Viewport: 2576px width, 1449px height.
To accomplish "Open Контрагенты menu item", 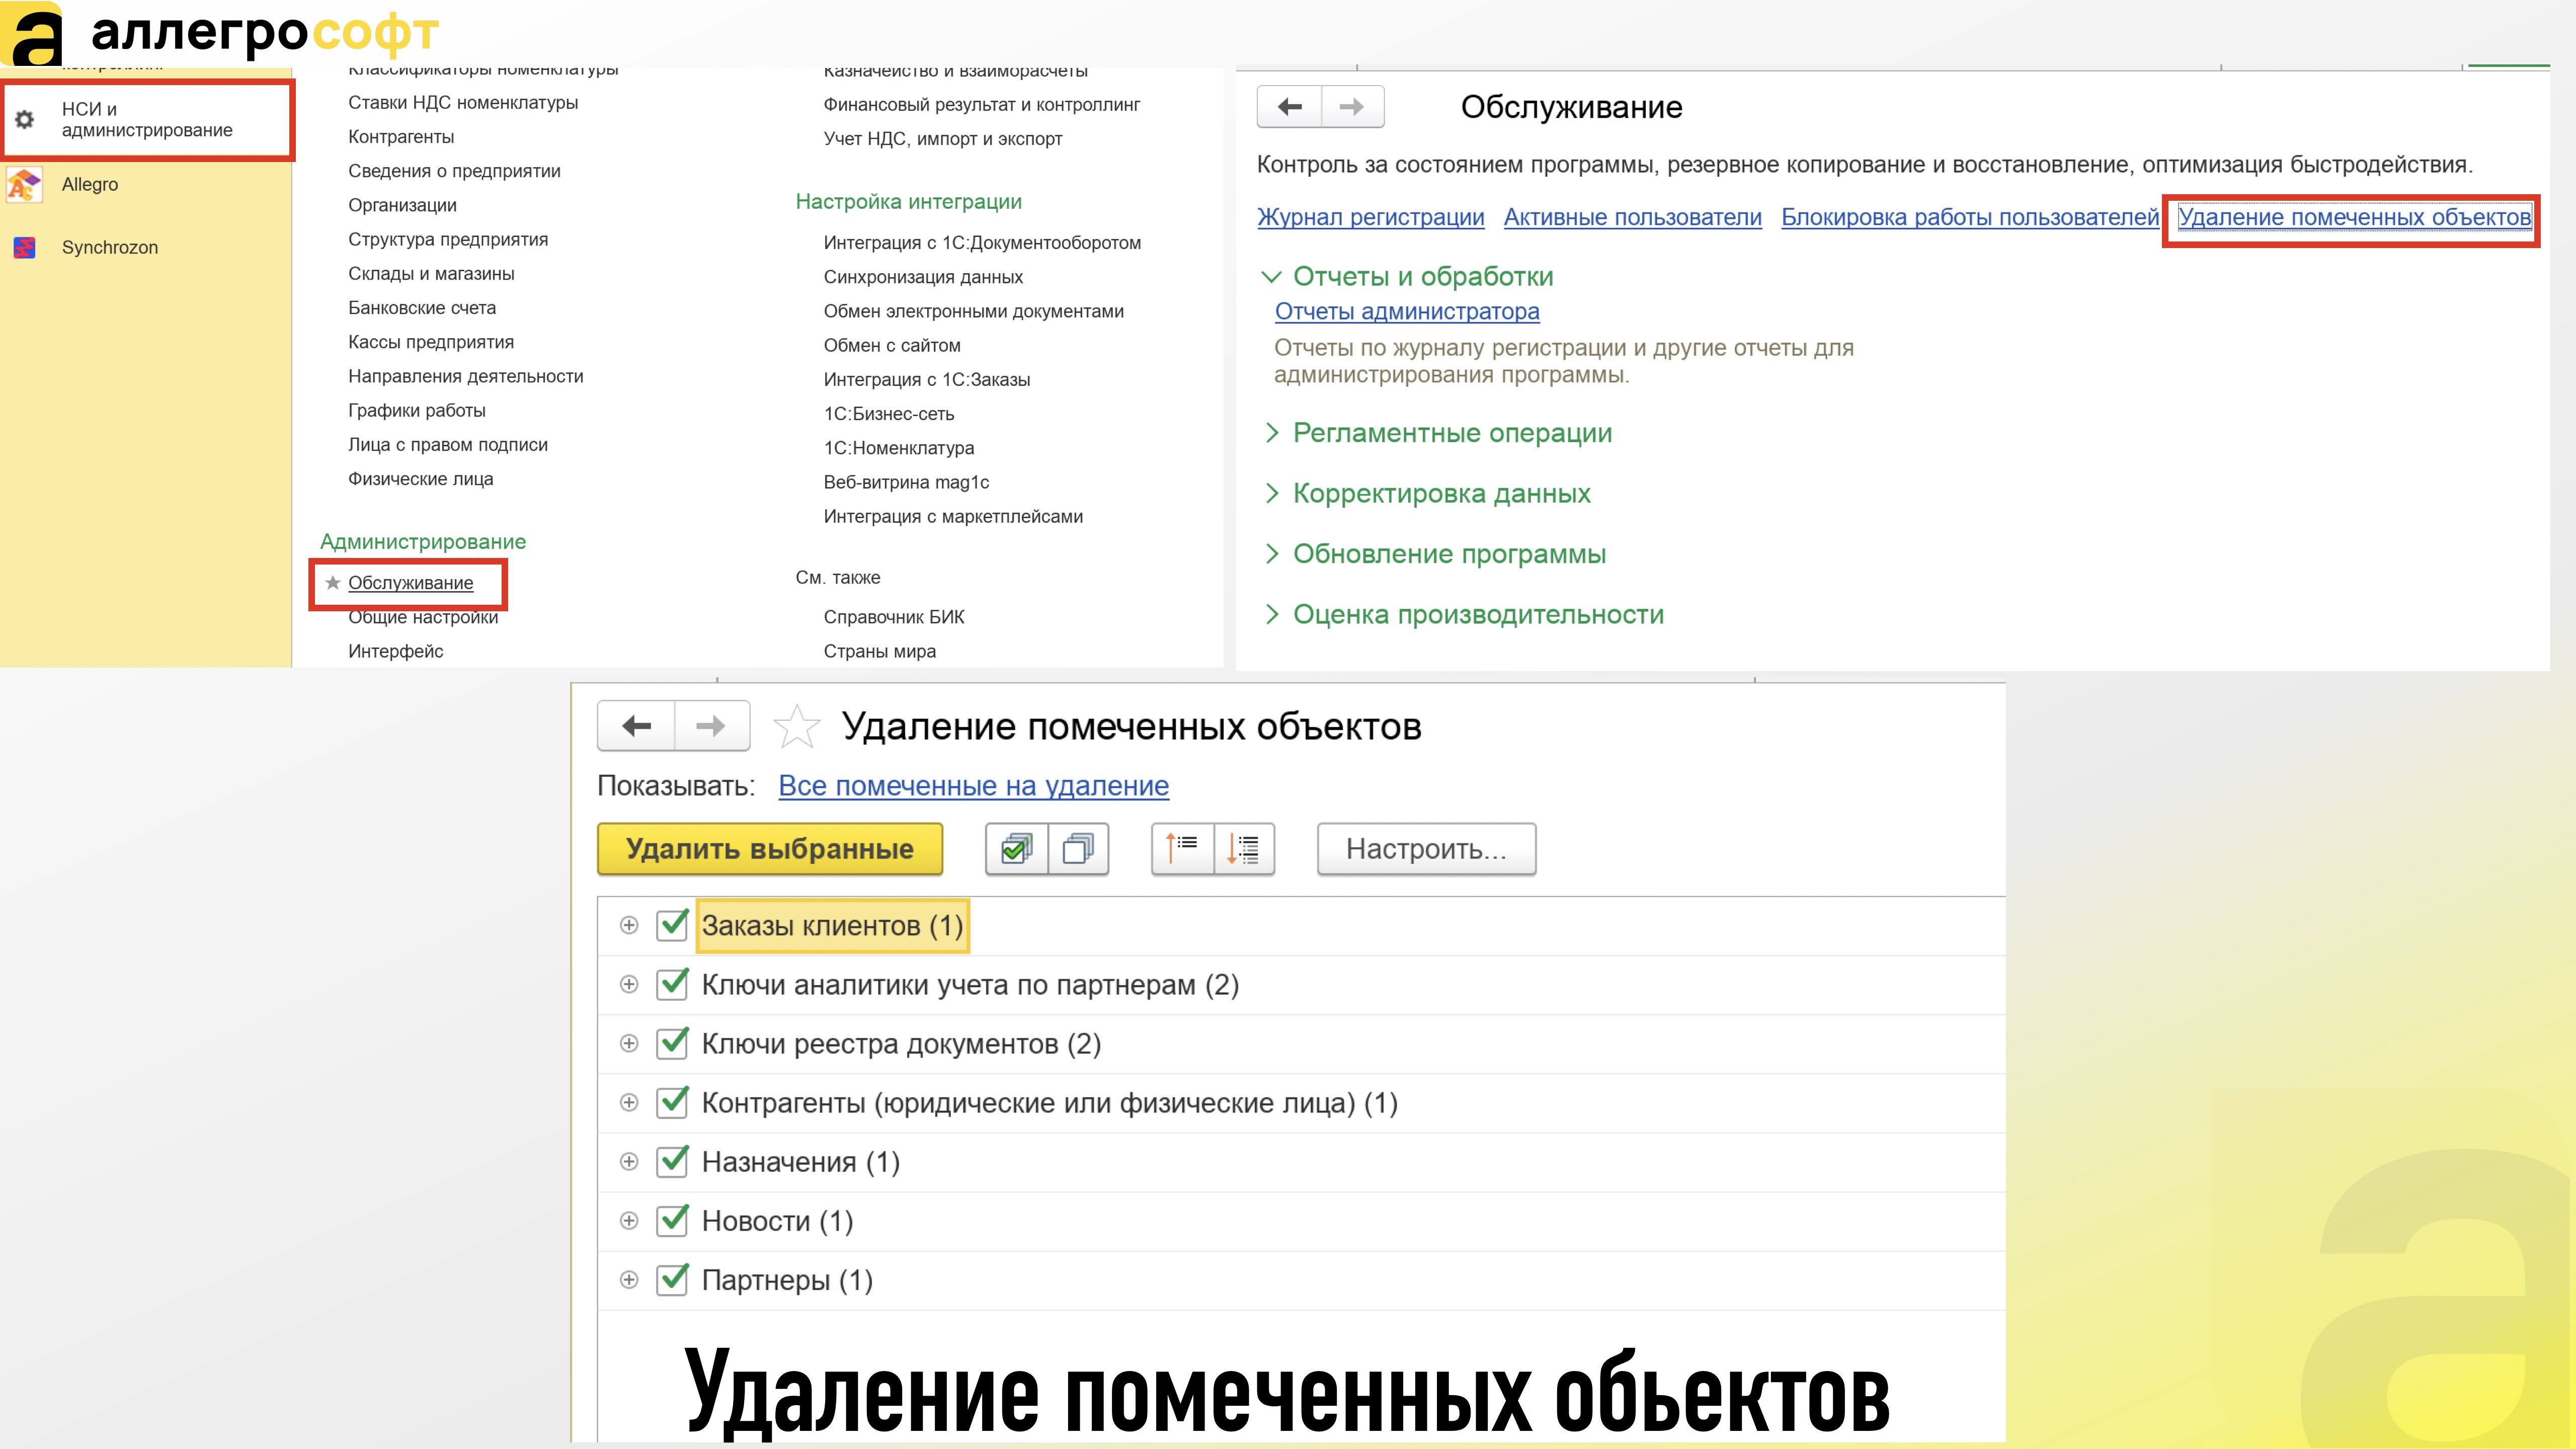I will pyautogui.click(x=401, y=137).
